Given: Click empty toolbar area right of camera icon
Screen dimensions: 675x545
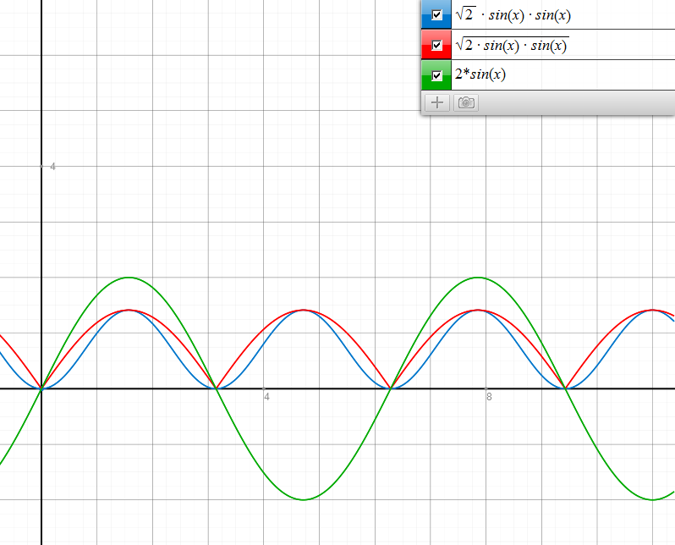Looking at the screenshot, I should [x=575, y=102].
